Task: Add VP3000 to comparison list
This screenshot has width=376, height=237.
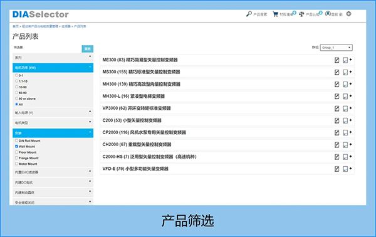Action: [x=347, y=108]
